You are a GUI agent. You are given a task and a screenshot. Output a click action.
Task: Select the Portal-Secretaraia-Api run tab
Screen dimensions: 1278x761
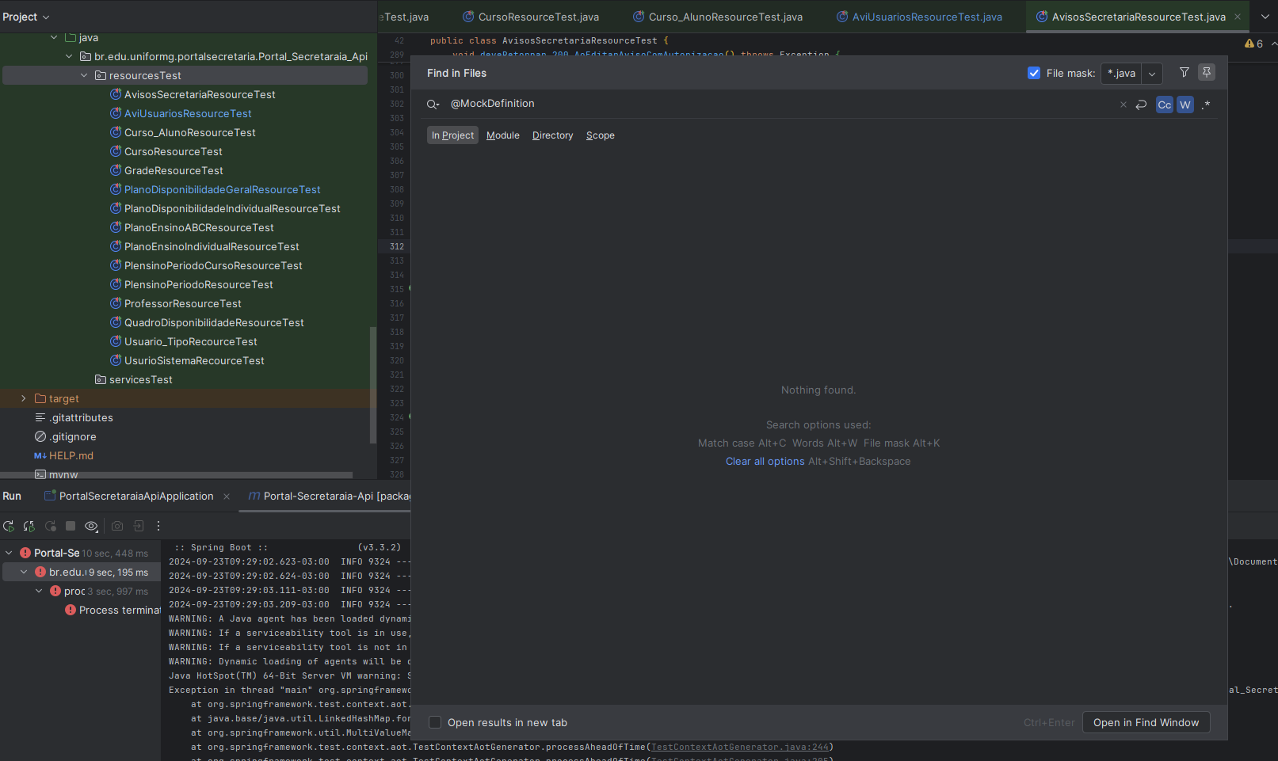click(329, 496)
